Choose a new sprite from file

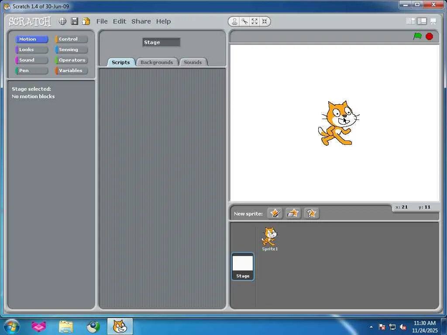293,213
